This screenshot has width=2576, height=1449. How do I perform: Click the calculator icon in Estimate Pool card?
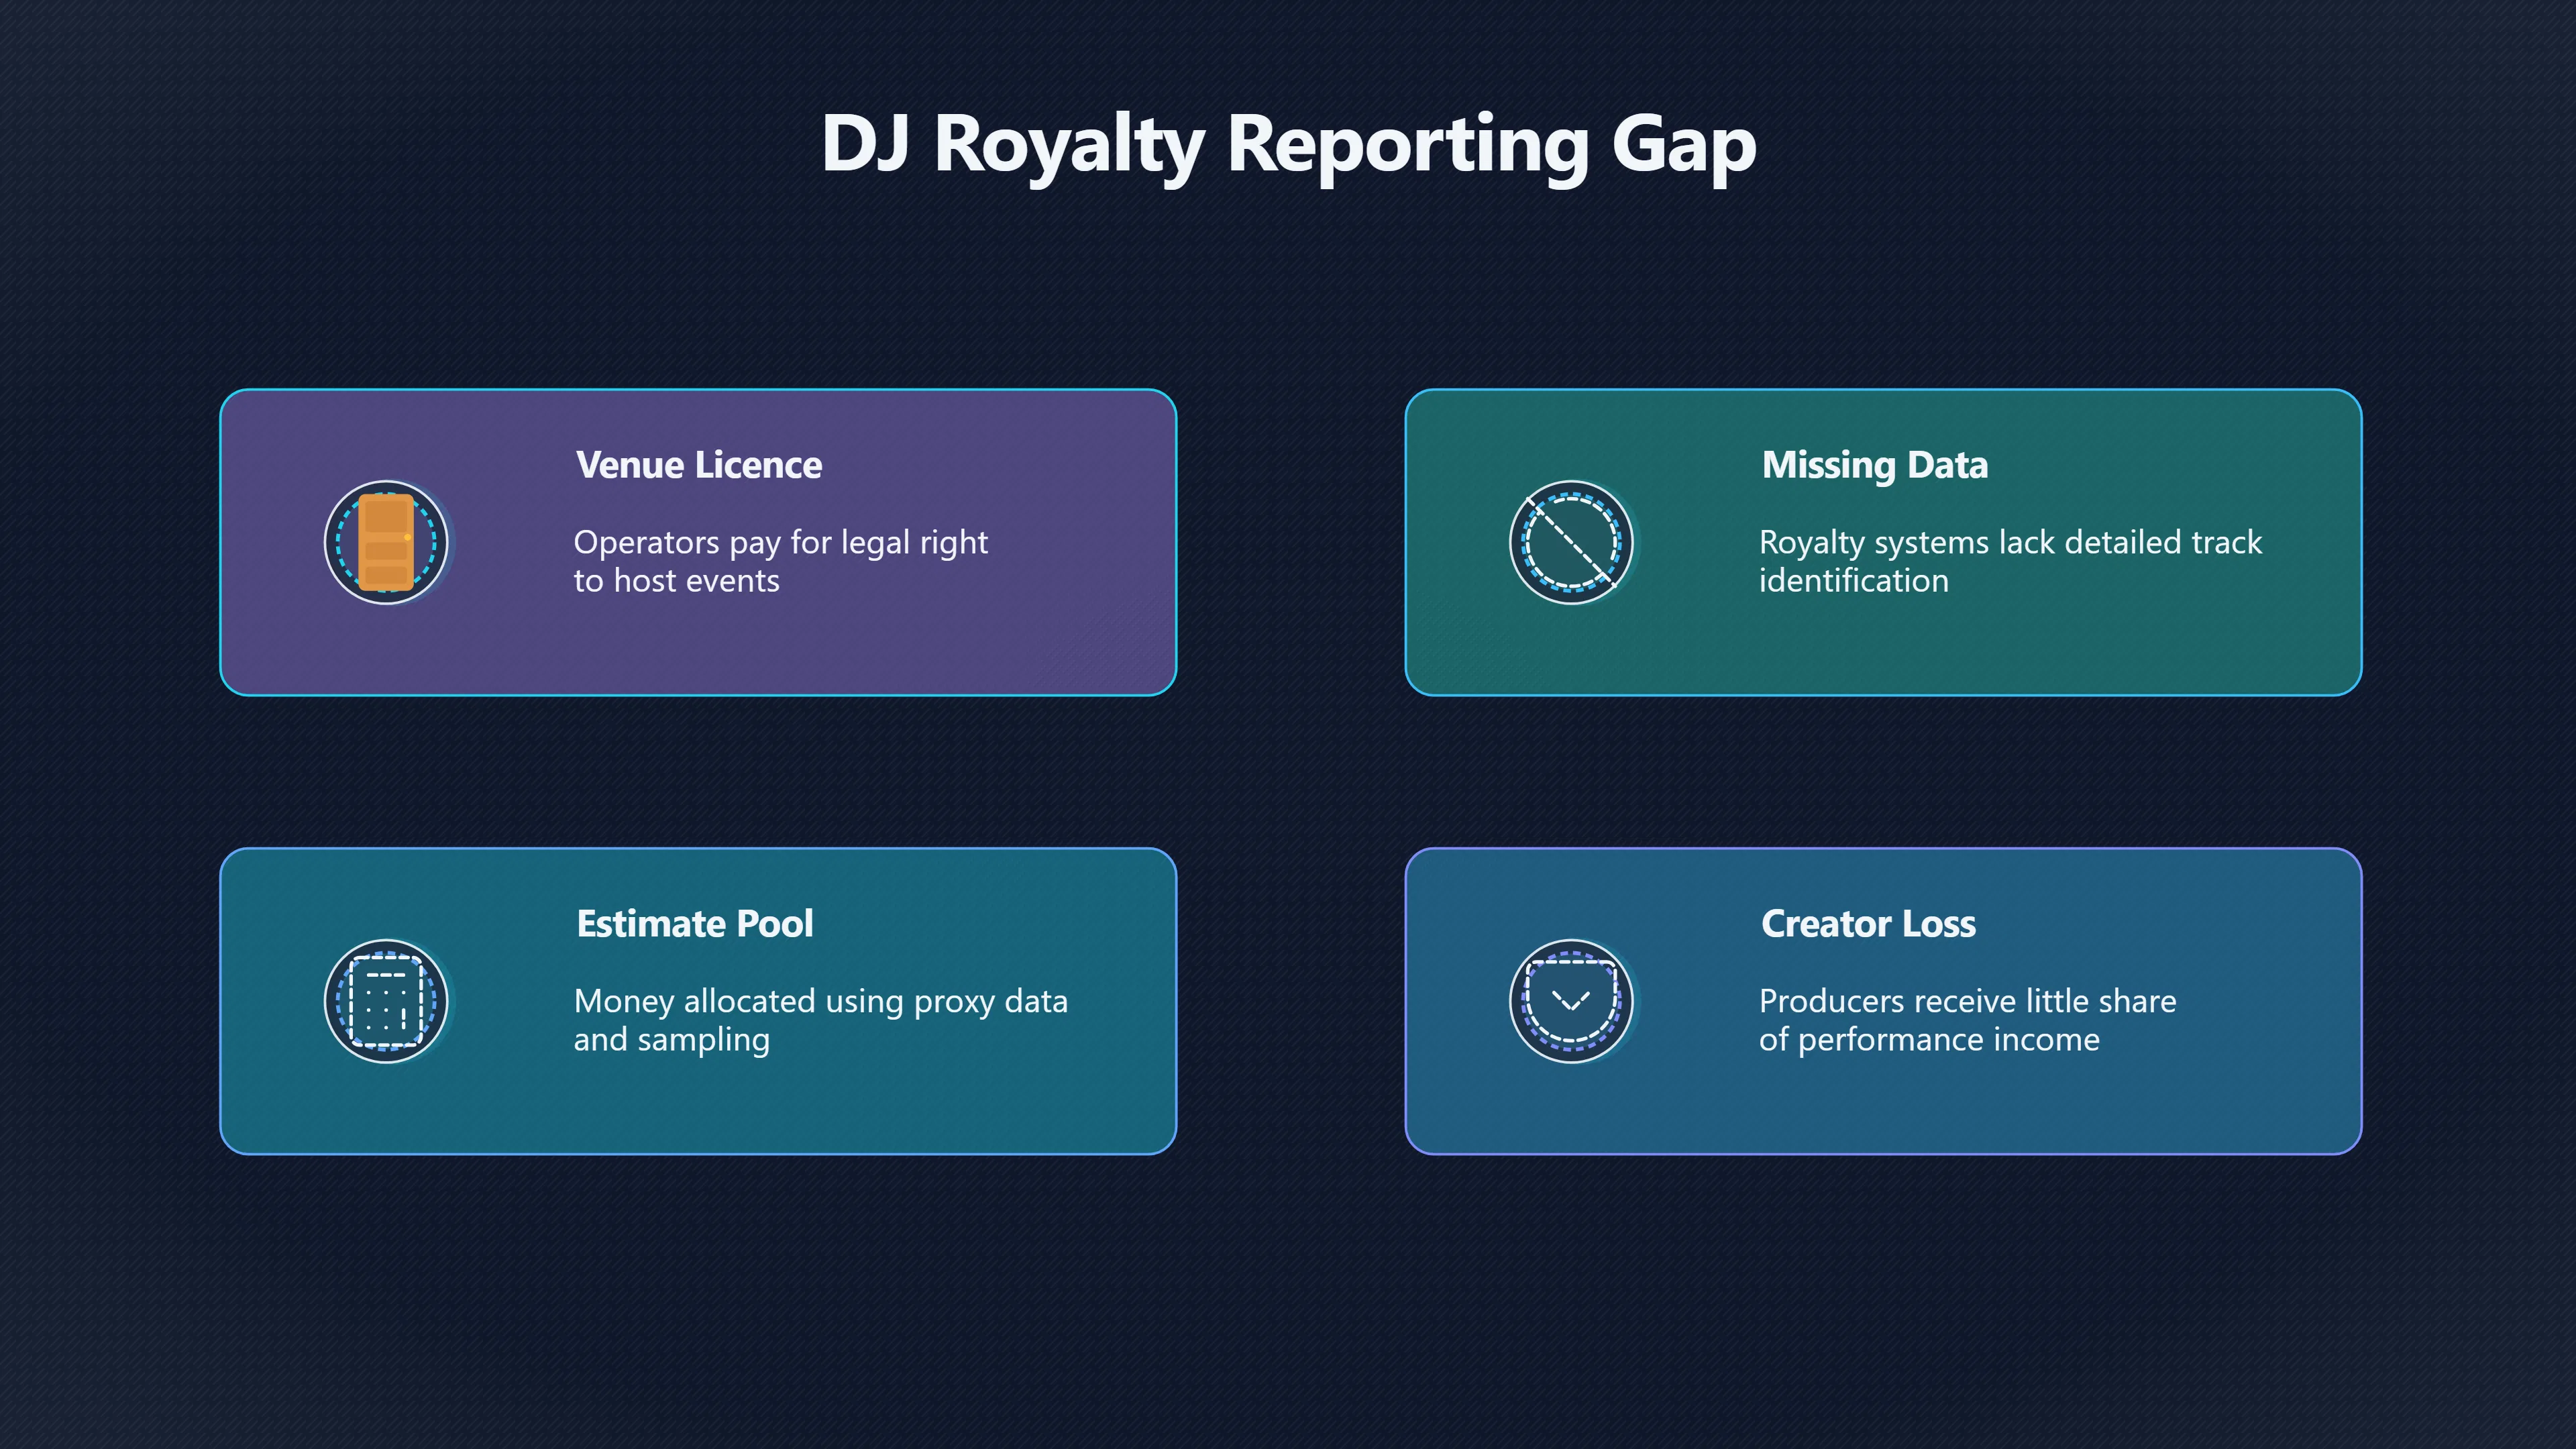point(386,1001)
